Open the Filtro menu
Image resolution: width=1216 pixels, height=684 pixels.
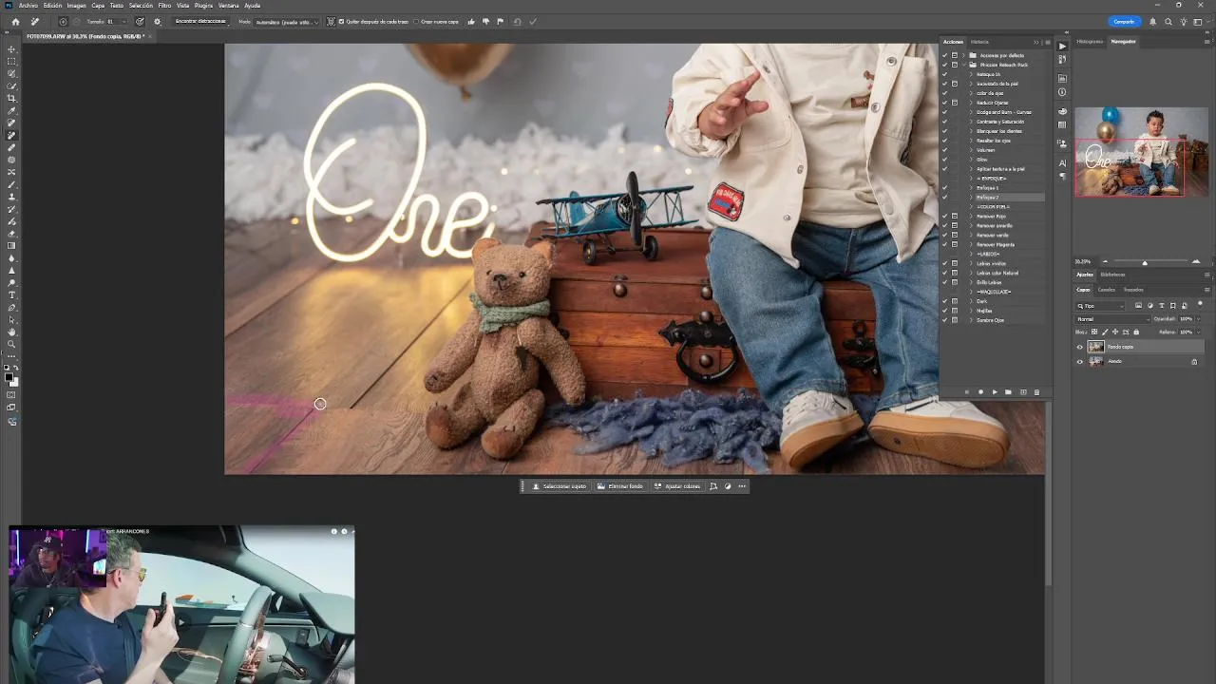coord(164,6)
